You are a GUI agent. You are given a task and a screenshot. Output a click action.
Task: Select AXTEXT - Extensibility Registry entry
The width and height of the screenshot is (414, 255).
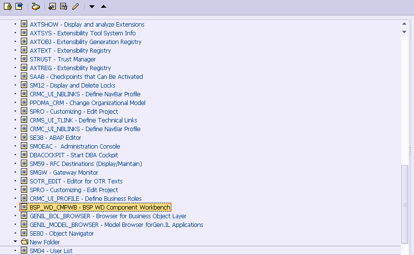pos(70,50)
